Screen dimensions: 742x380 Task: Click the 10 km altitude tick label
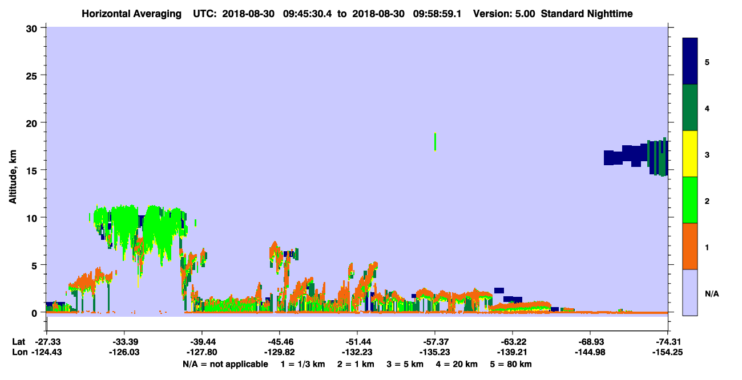[33, 218]
